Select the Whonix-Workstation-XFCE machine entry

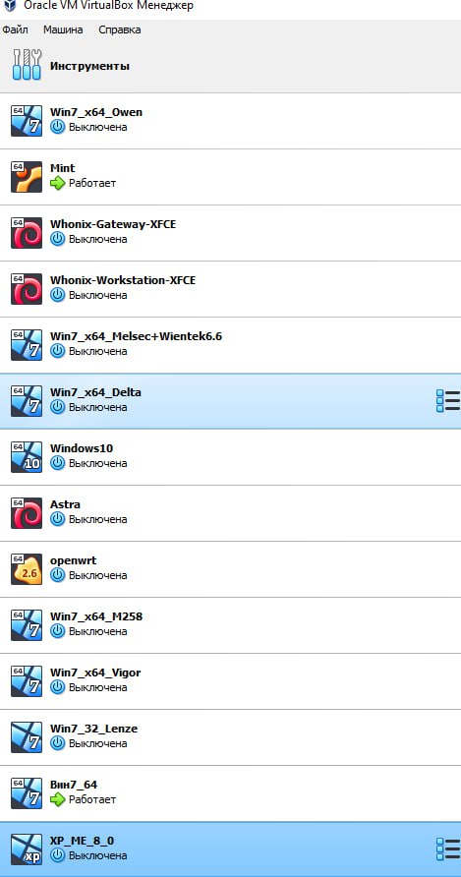230,289
